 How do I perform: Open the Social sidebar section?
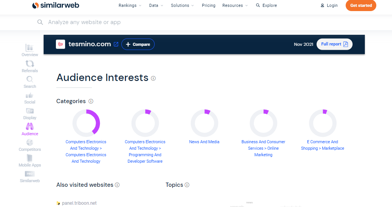coord(30,98)
